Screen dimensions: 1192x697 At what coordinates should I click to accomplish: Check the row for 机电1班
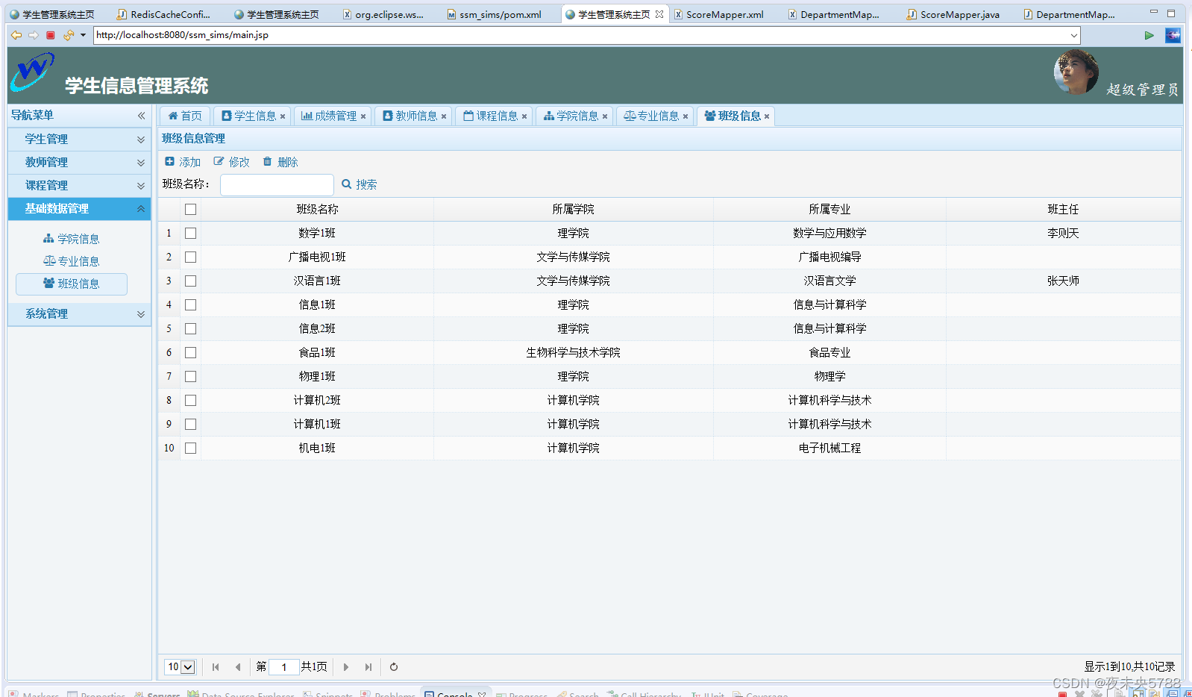tap(190, 448)
